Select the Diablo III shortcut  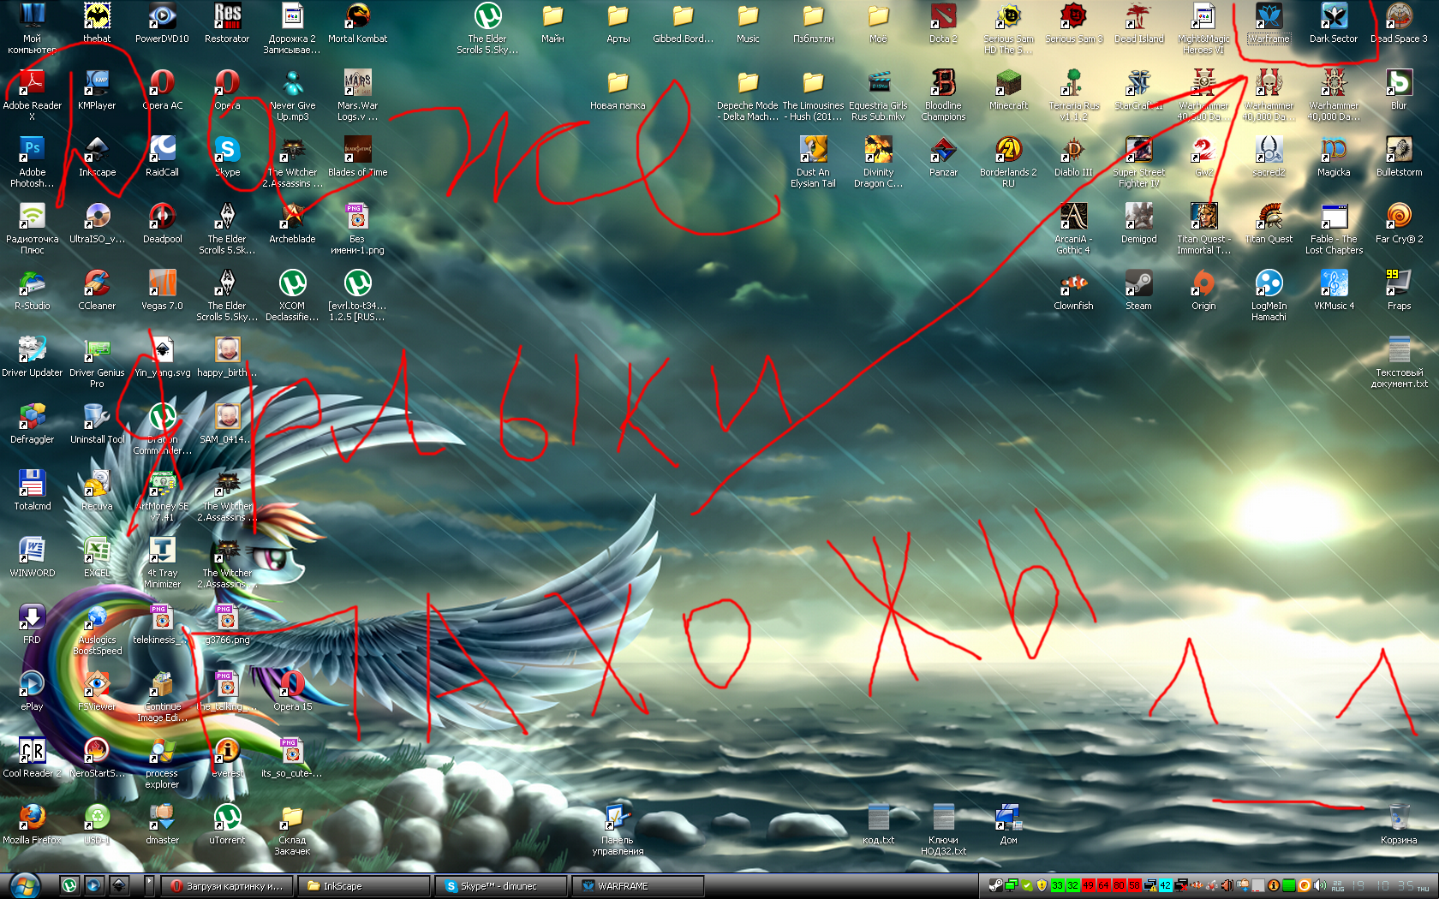tap(1073, 157)
